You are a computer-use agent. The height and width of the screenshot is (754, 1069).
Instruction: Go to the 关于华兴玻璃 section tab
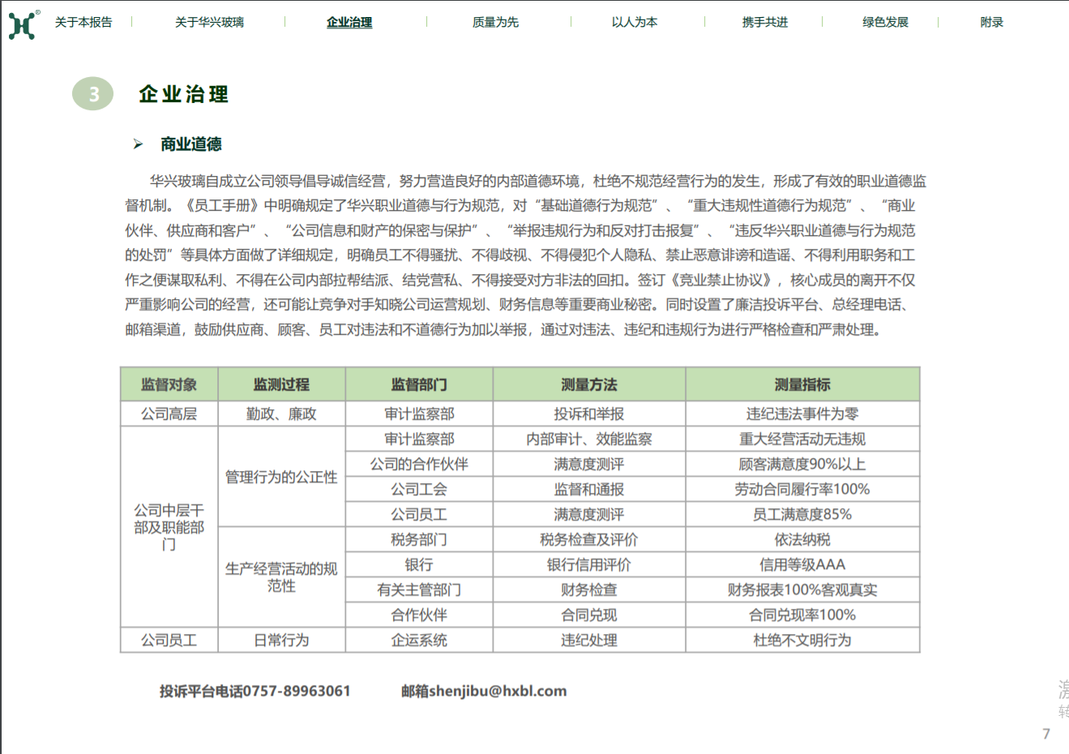point(209,22)
